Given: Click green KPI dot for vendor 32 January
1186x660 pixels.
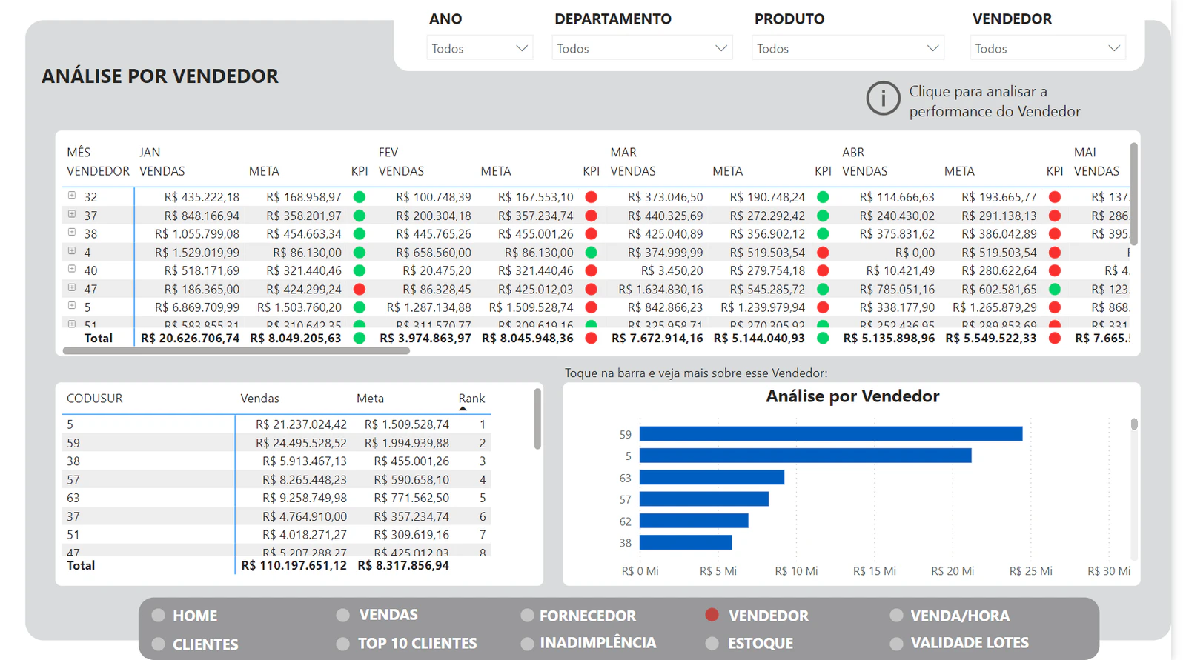Looking at the screenshot, I should (360, 197).
